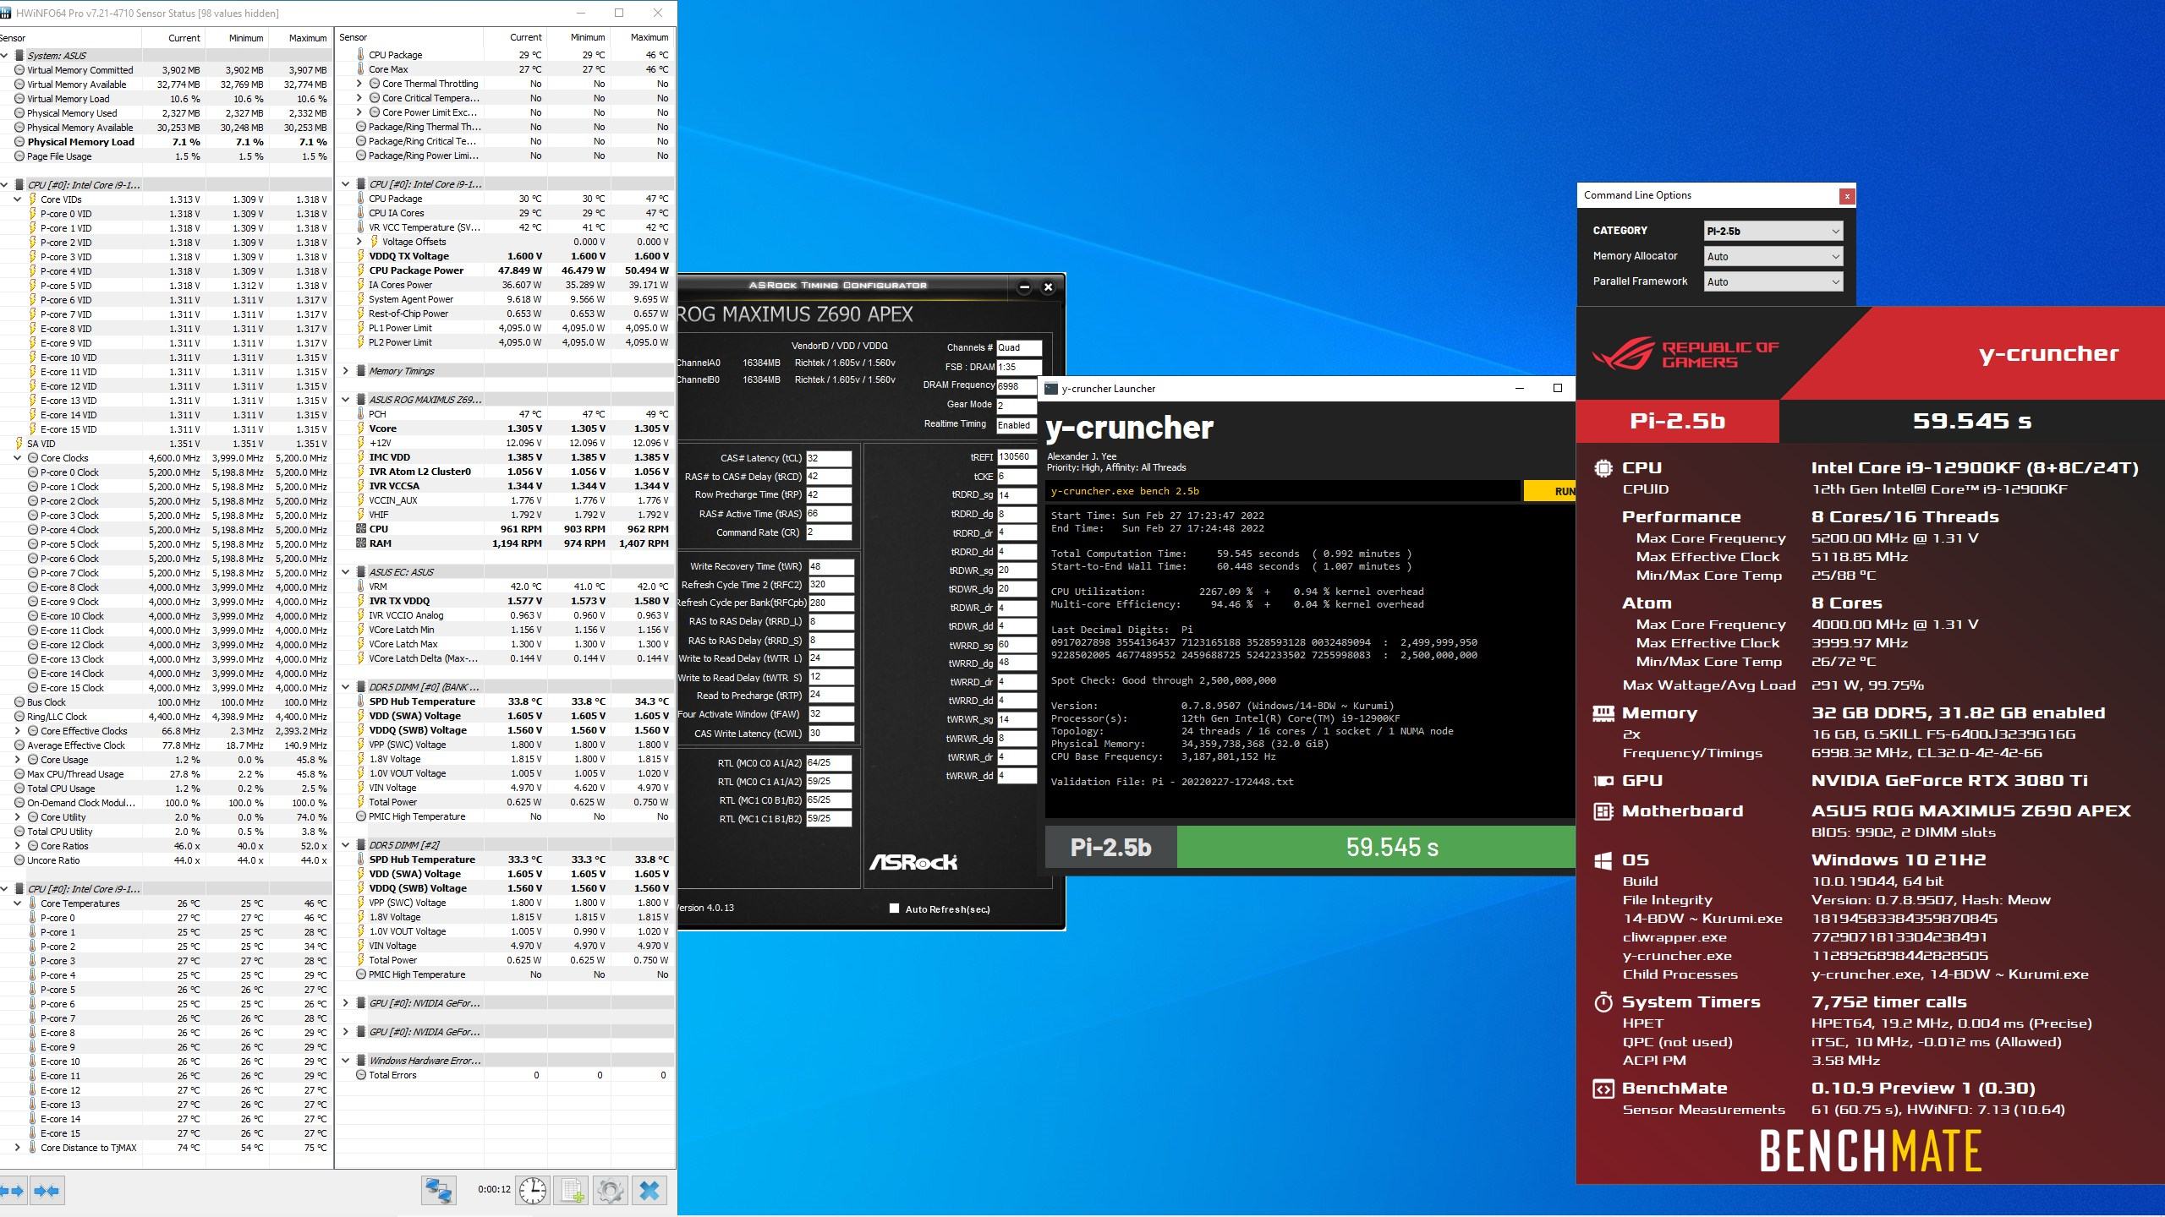Click the tREFI value field
The height and width of the screenshot is (1217, 2165).
pos(1017,457)
